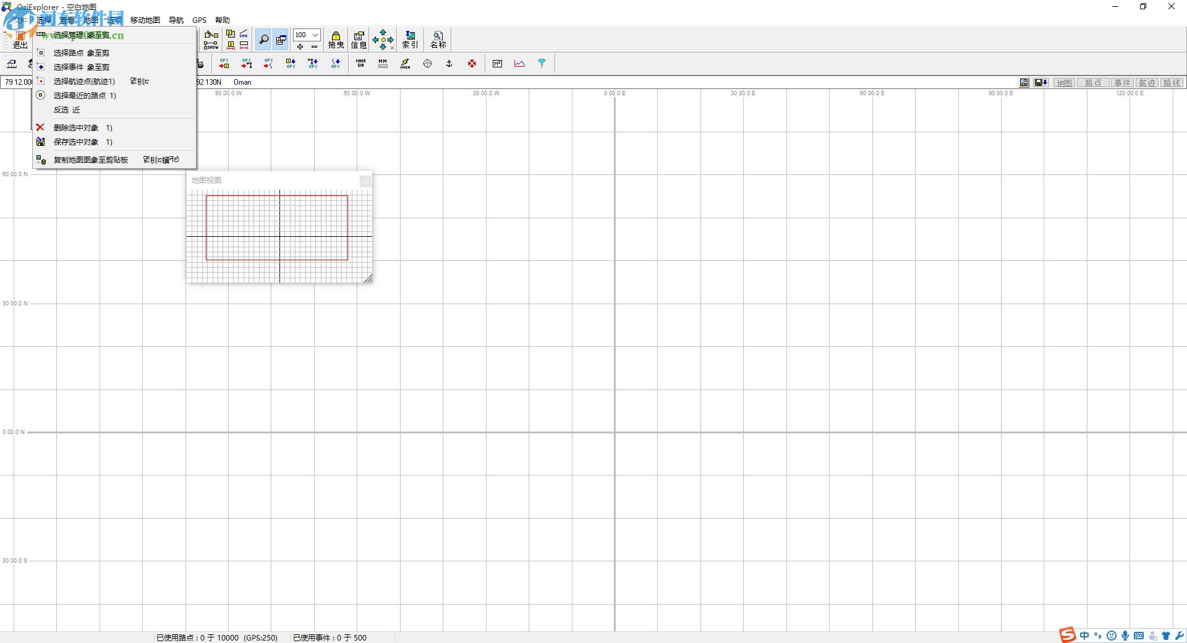1187x643 pixels.
Task: Click the 拖曳 drag lock tool
Action: point(336,40)
